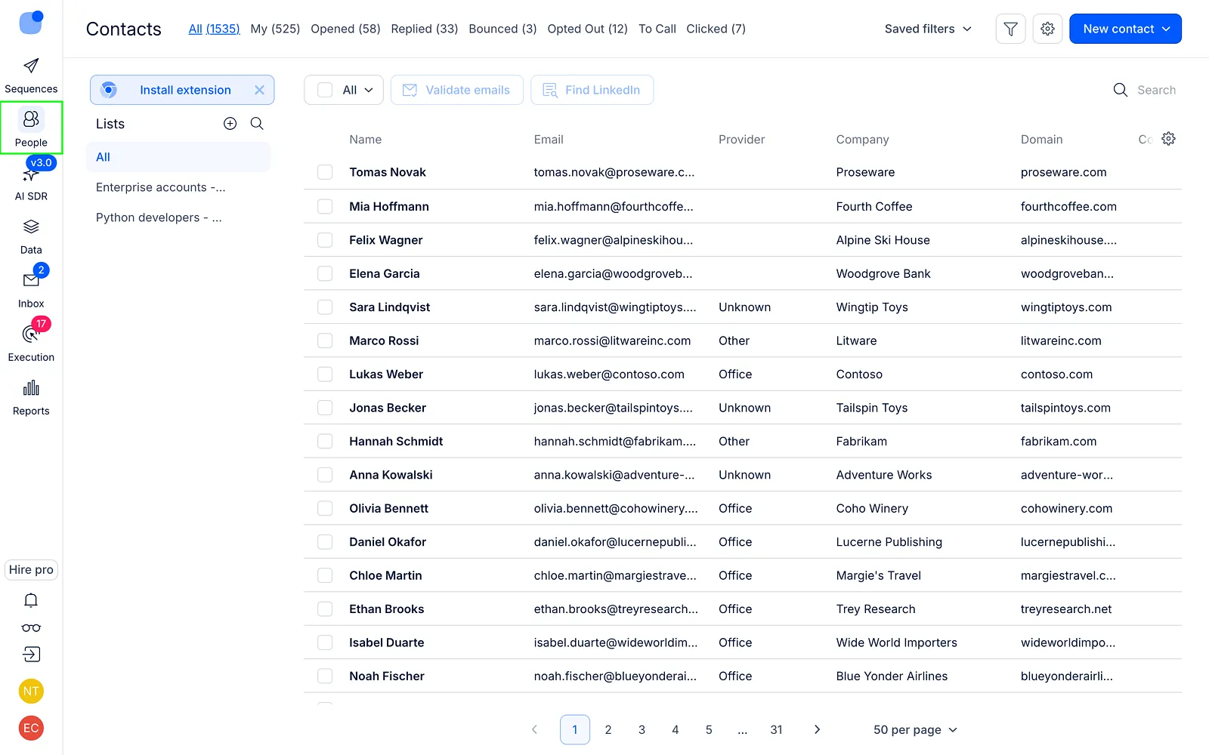Go to page 3 in pagination

pos(642,729)
